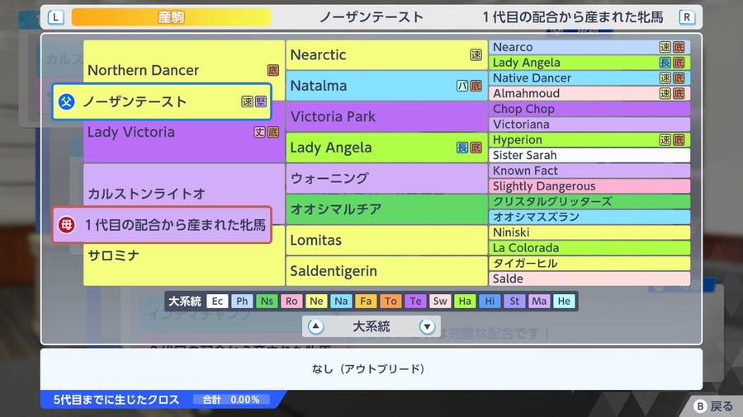Click the パ icon on Natalma
The image size is (743, 417).
[462, 86]
